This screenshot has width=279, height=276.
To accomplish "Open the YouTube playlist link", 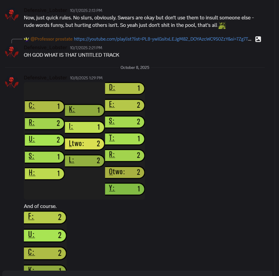I will point(162,39).
